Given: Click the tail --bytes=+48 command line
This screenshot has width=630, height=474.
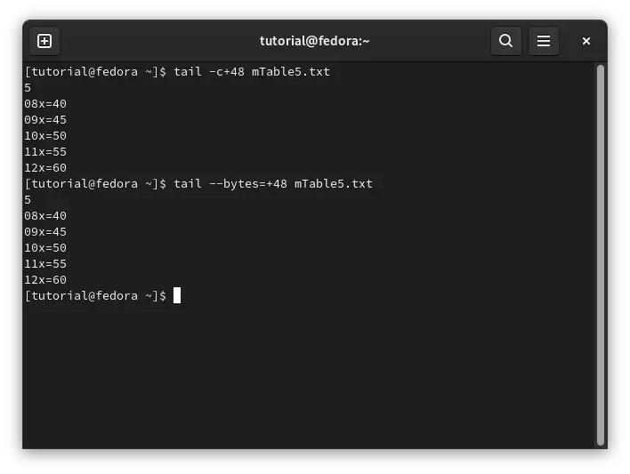Looking at the screenshot, I should [x=198, y=184].
